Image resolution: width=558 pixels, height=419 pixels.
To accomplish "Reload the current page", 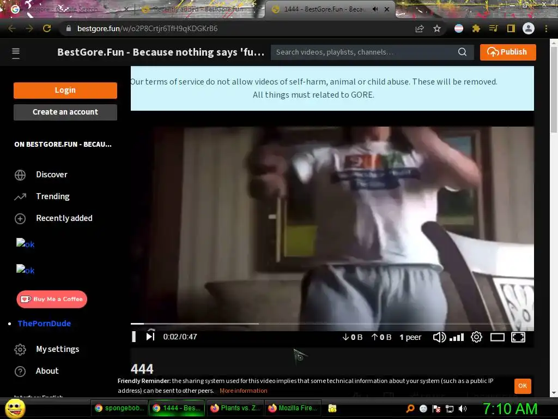I will click(47, 28).
